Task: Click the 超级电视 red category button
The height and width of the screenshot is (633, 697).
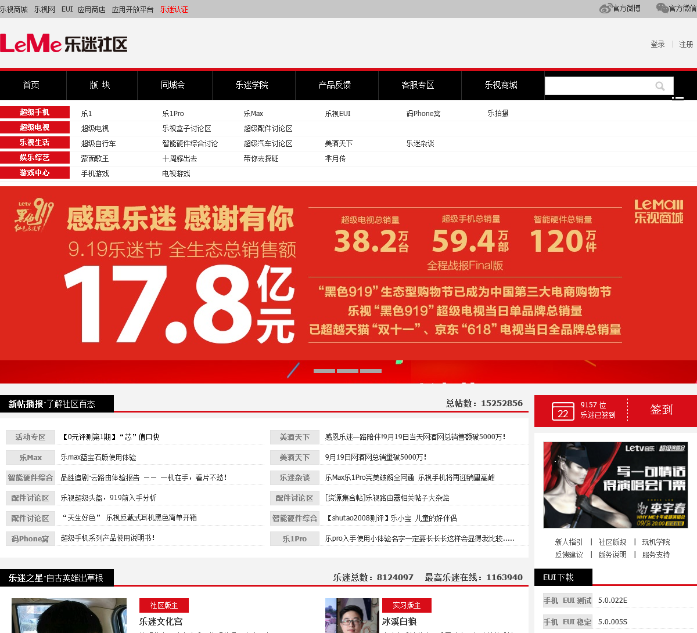Action: point(35,128)
